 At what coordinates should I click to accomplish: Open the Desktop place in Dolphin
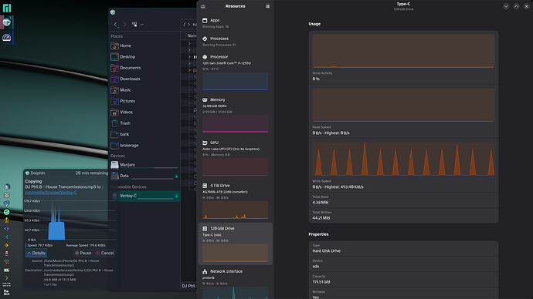pos(144,56)
